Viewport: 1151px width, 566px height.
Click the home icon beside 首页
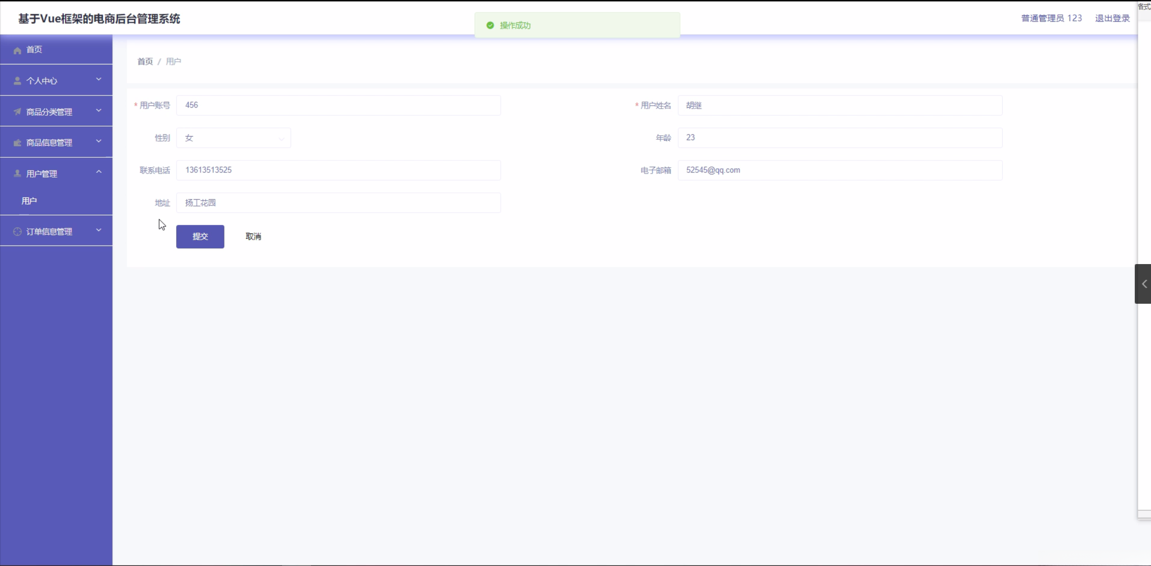coord(17,50)
